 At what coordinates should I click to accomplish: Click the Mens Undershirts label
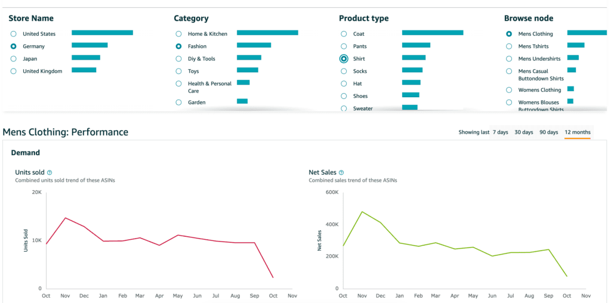tap(538, 58)
